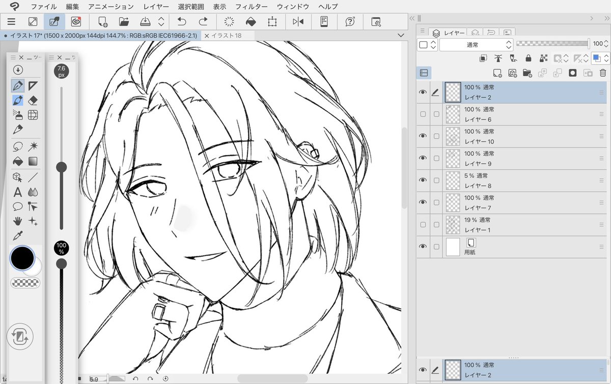The image size is (611, 384).
Task: Click the New raster layer icon
Action: 497,73
